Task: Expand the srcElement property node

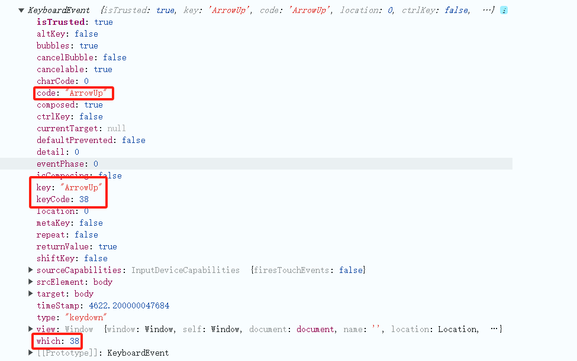Action: [x=31, y=282]
